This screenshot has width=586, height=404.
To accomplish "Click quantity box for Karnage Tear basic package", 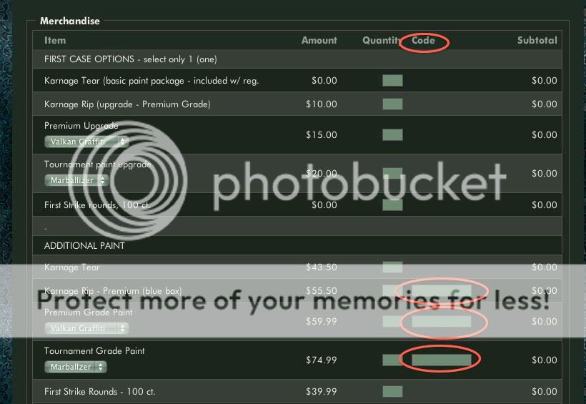I will [392, 80].
